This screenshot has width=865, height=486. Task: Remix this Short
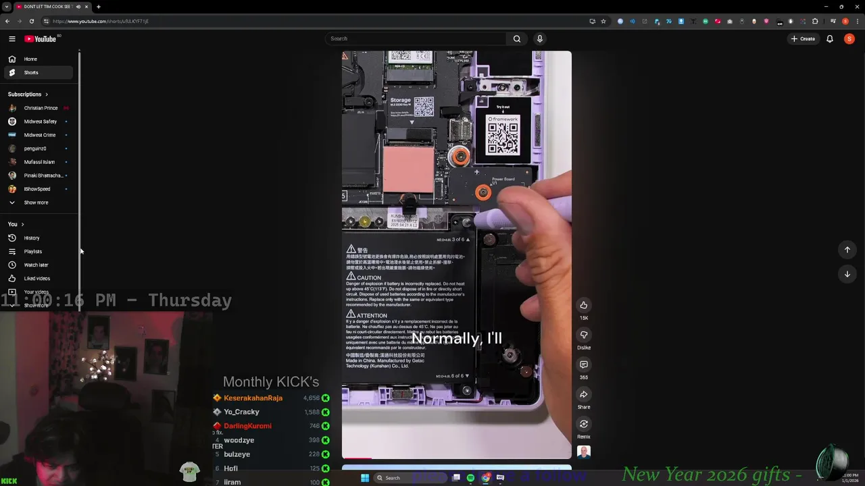pyautogui.click(x=584, y=424)
